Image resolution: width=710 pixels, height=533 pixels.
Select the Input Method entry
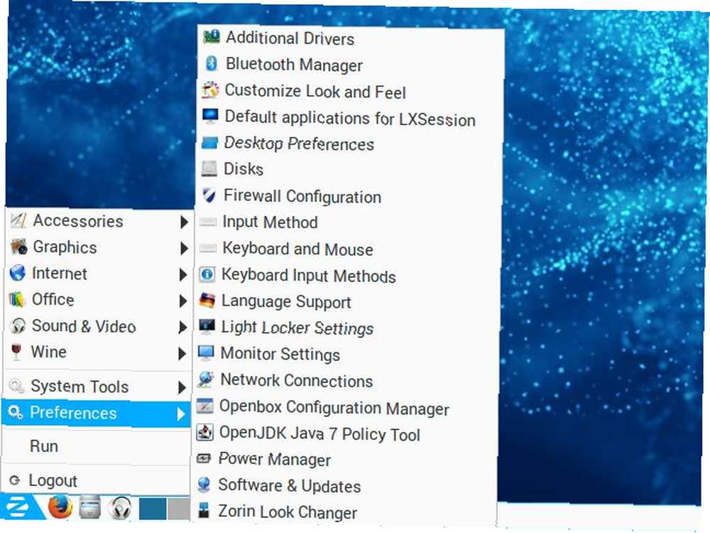(x=349, y=222)
